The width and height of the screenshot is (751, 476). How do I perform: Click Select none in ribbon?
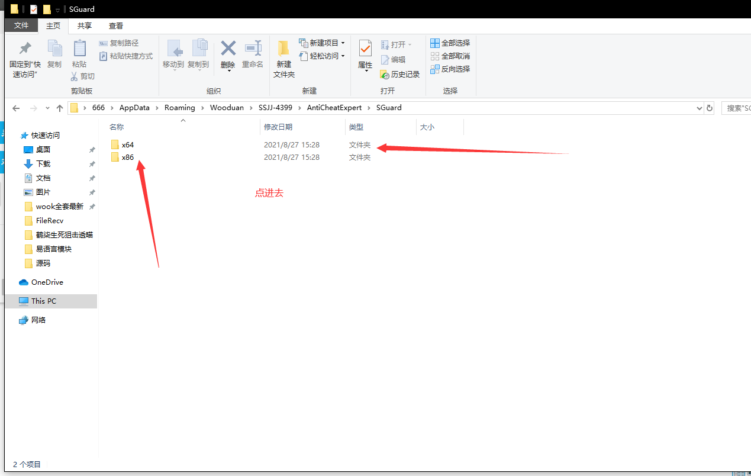tap(450, 56)
